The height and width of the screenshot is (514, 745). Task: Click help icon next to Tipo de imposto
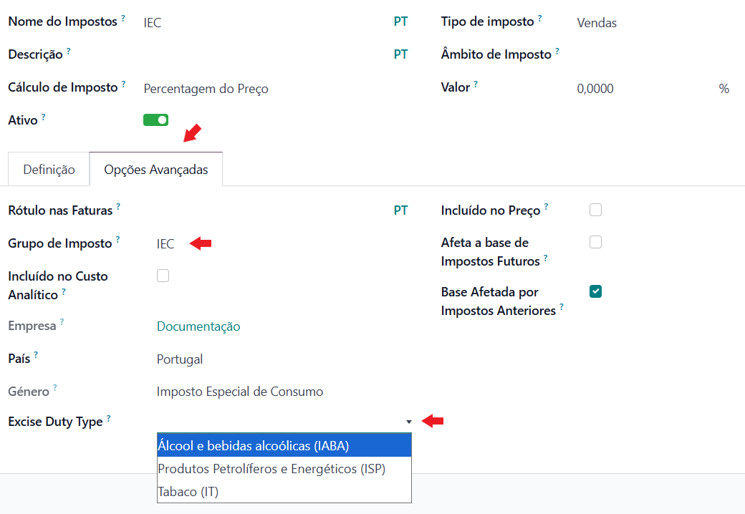[540, 19]
